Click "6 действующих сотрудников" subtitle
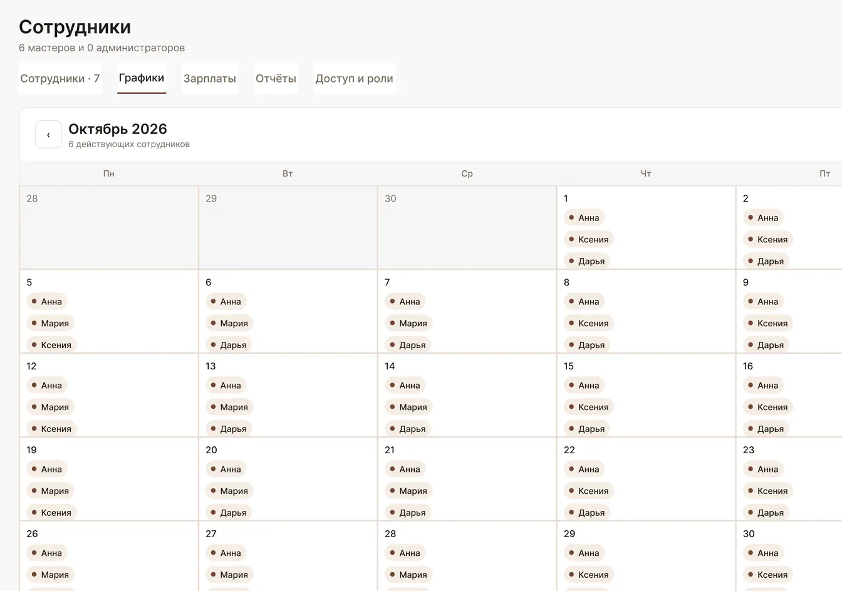The width and height of the screenshot is (842, 591). (129, 144)
